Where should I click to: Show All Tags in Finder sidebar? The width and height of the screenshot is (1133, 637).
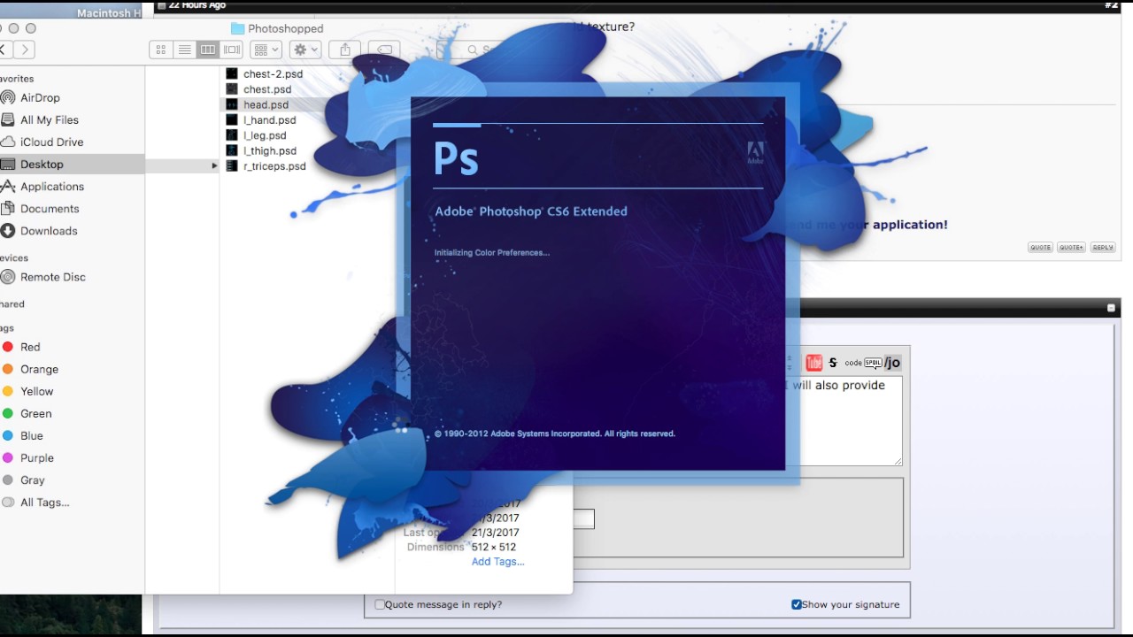44,503
